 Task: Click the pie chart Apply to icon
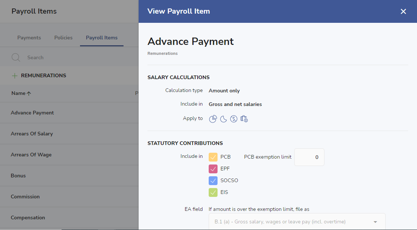(213, 119)
